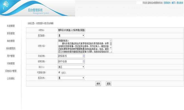Image resolution: width=184 pixels, height=110 pixels.
Task: Click the 密码修改 link in header
Action: tap(167, 3)
